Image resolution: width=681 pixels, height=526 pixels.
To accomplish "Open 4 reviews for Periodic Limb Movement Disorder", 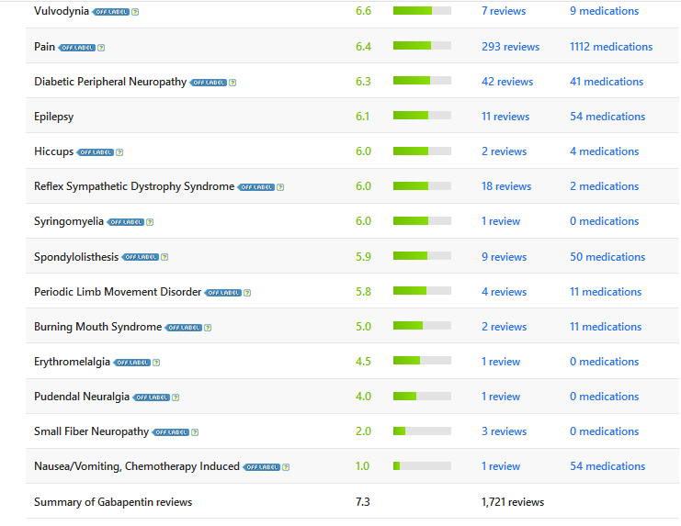I will 504,292.
